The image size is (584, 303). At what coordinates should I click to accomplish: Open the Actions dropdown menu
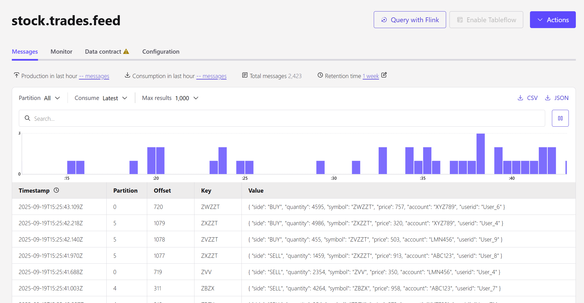click(x=552, y=20)
